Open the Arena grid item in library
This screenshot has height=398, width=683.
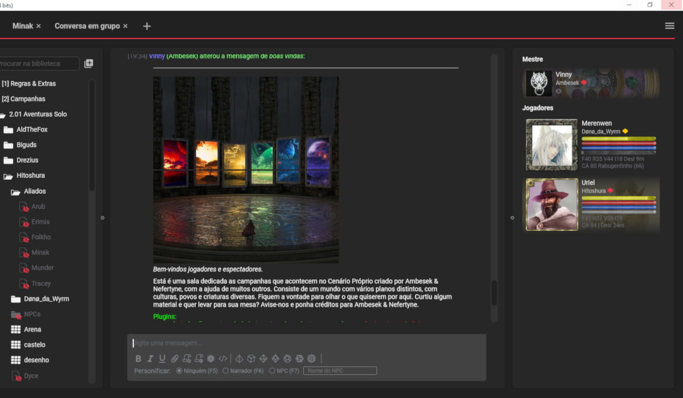coord(32,330)
